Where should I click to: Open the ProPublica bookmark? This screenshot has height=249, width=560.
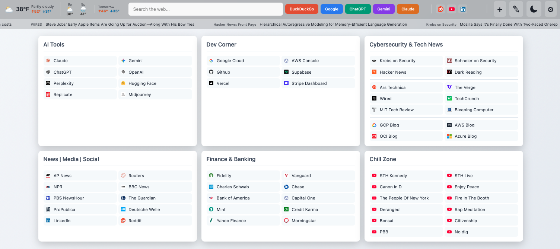(x=64, y=210)
